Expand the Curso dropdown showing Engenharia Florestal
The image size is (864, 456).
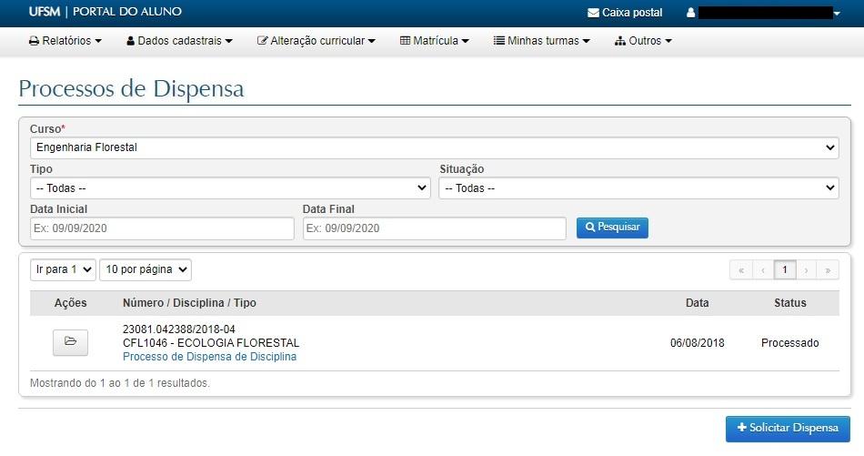click(434, 147)
